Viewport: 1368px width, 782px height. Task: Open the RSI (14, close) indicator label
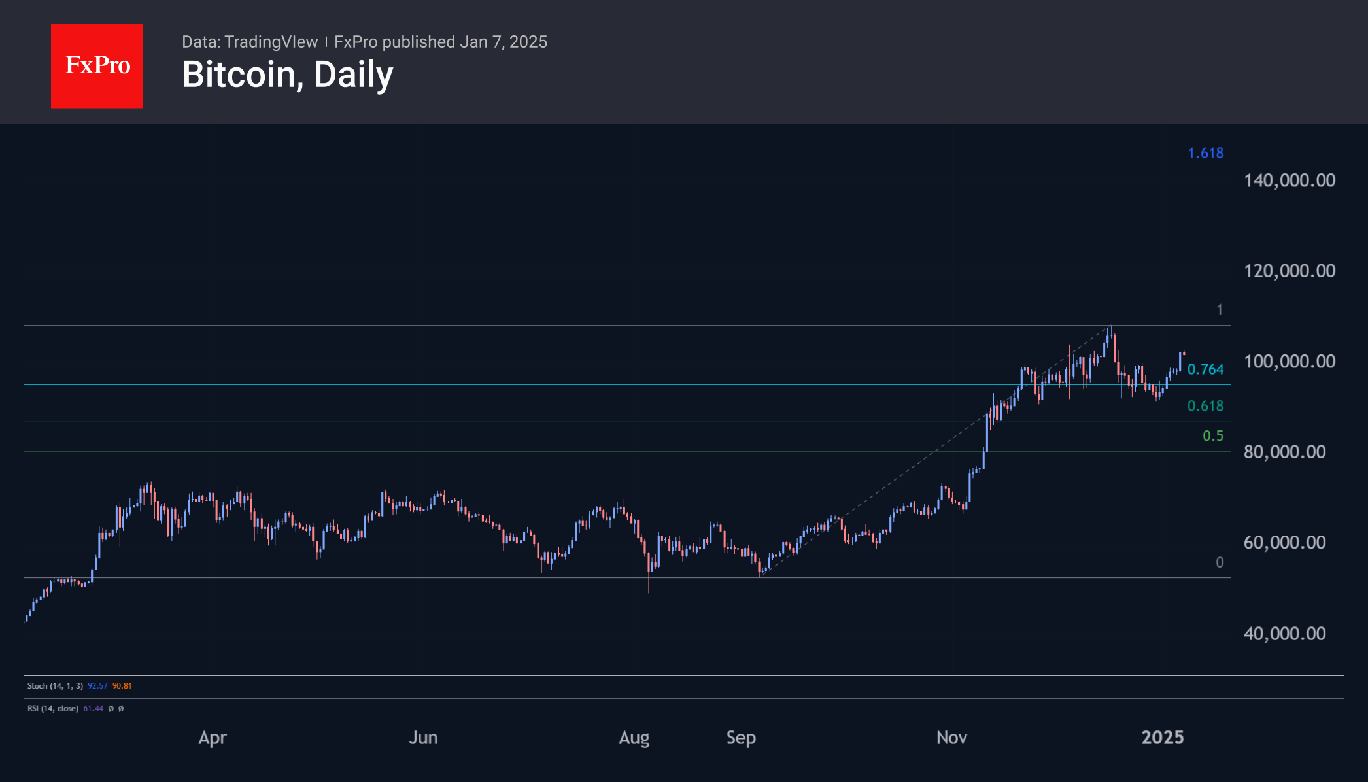click(x=53, y=709)
